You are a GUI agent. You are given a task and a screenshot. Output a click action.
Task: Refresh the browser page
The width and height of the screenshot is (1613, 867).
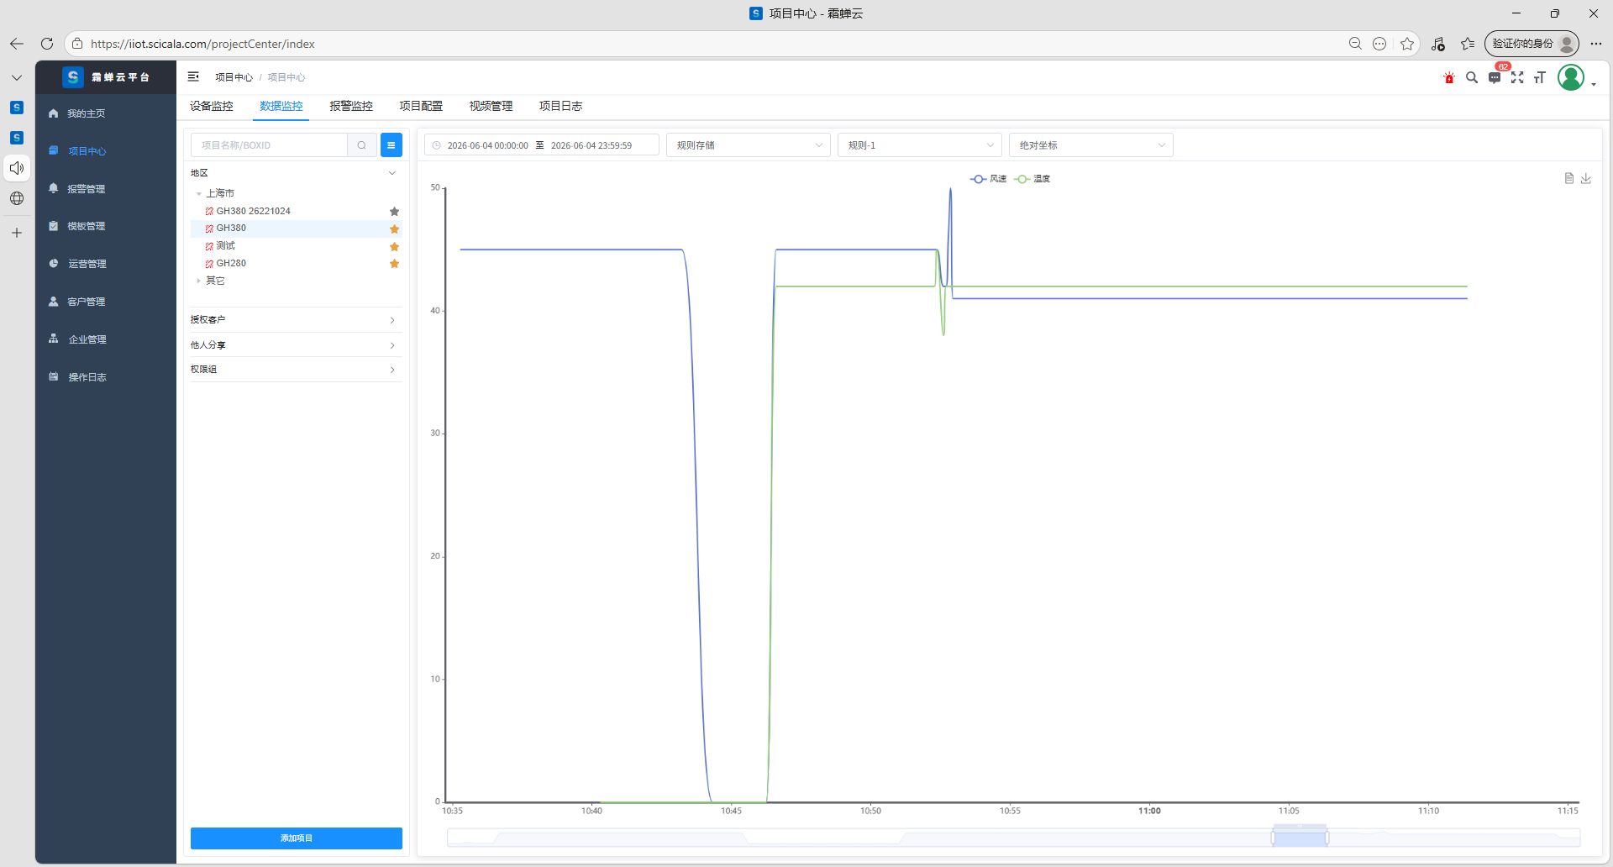click(47, 44)
